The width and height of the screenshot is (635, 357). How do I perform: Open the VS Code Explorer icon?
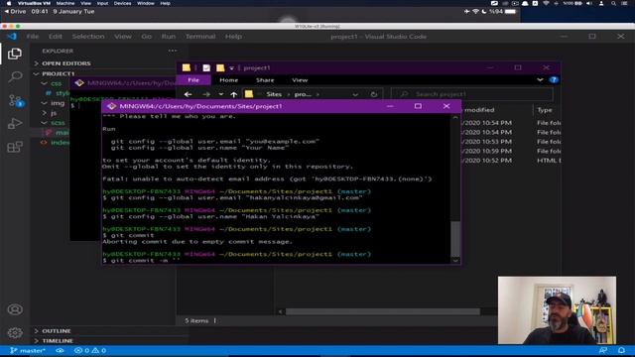pos(15,54)
